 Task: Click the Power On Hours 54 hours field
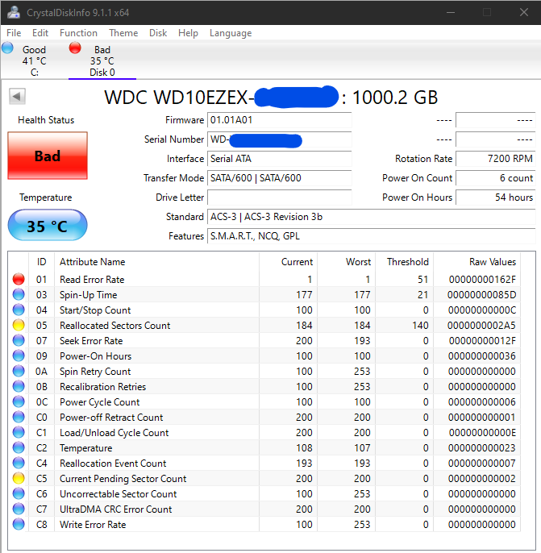[496, 197]
